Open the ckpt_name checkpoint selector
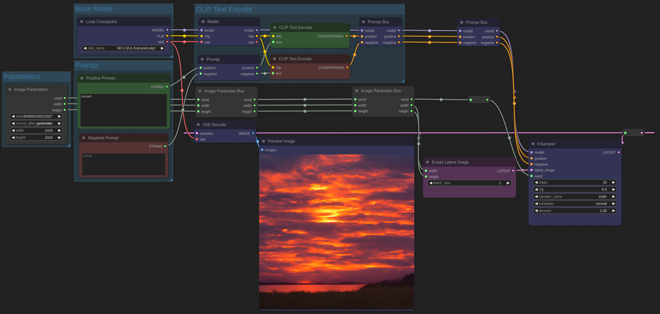This screenshot has height=314, width=660. (x=123, y=48)
